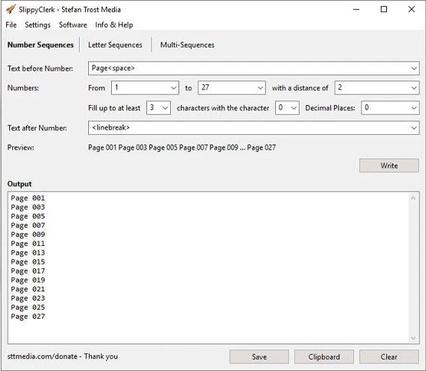Expand the Text before Number dropdown arrow
426x371 pixels.
click(x=414, y=68)
